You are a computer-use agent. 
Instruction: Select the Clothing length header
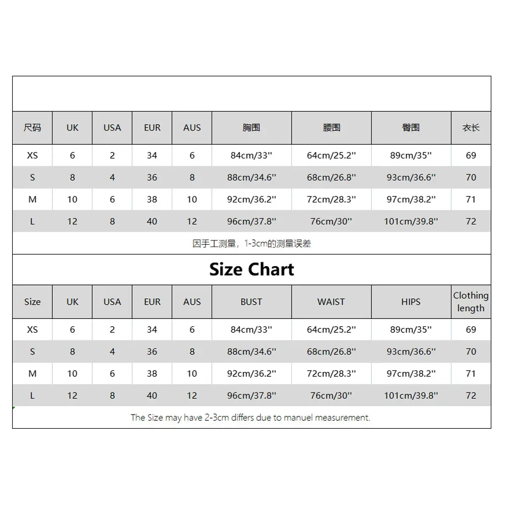click(471, 302)
